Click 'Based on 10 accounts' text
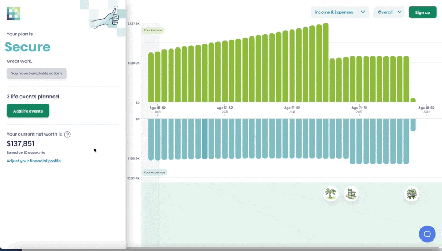This screenshot has height=251, width=442. pos(25,152)
